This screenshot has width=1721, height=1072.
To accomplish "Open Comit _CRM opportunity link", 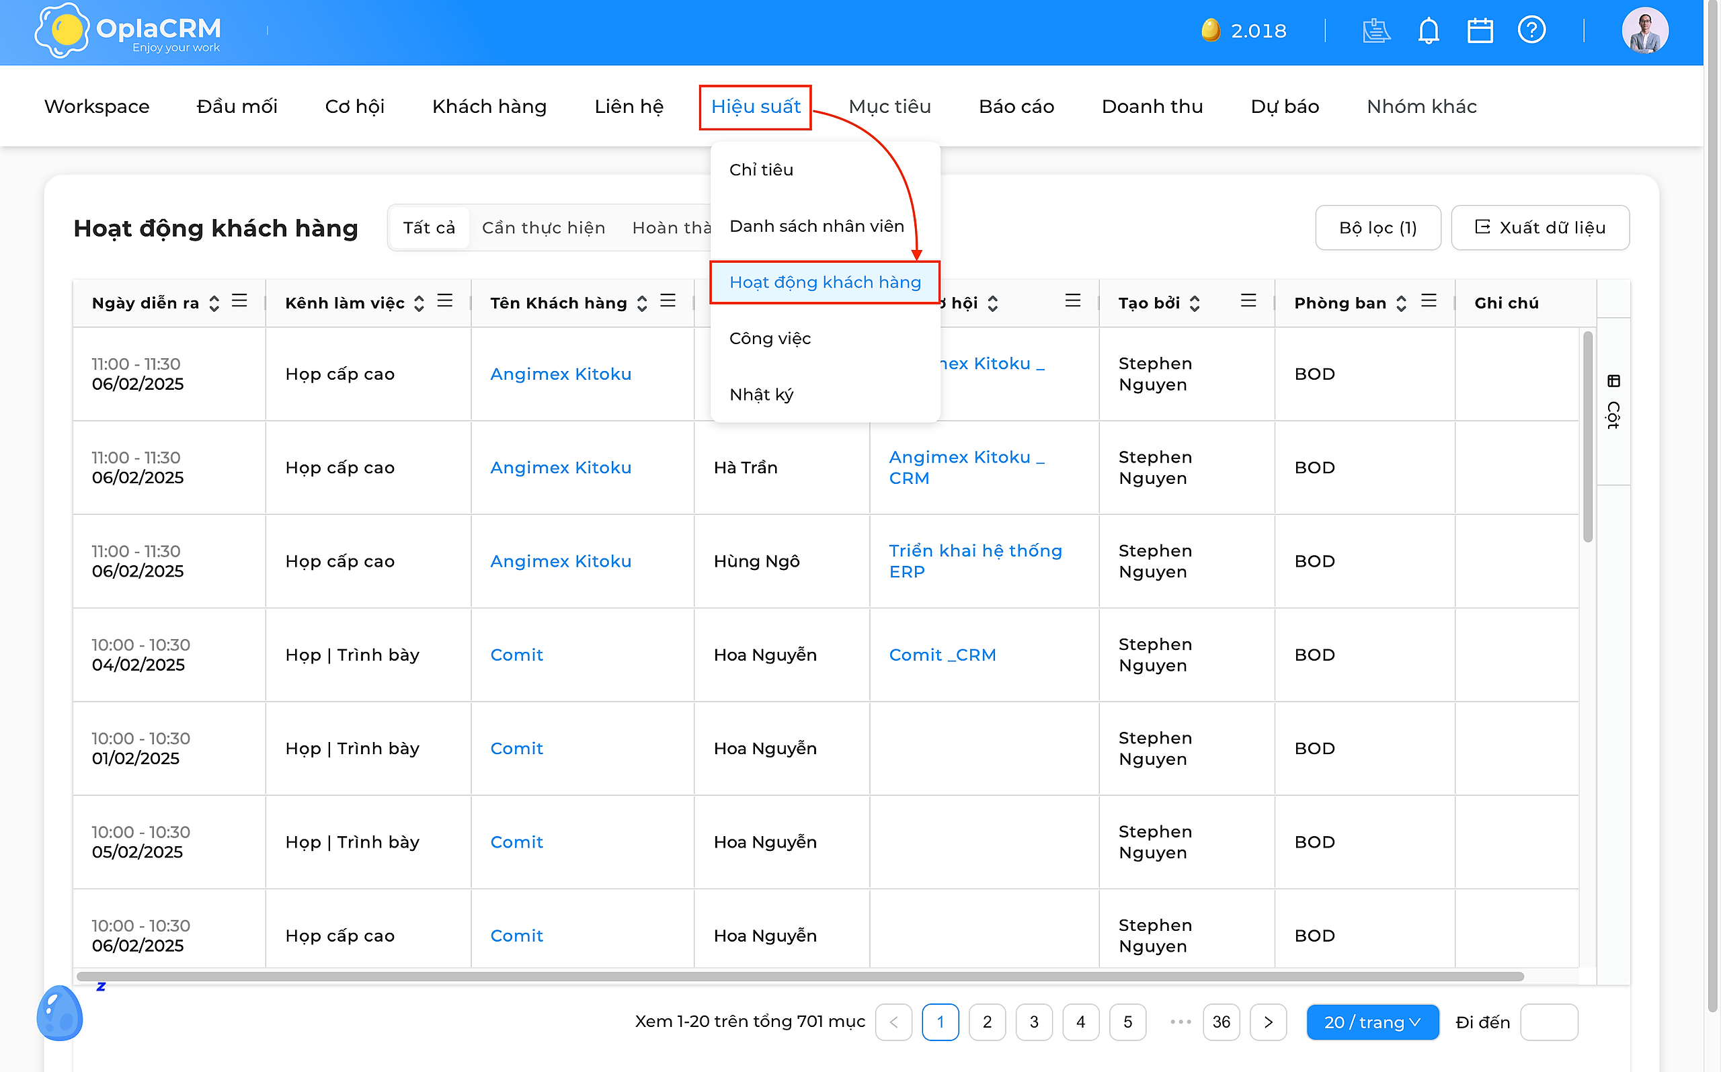I will [x=943, y=655].
